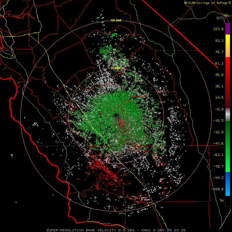Click the 50 NMI range ring label
Viewport: 232px width, 232px height.
pos(116,68)
